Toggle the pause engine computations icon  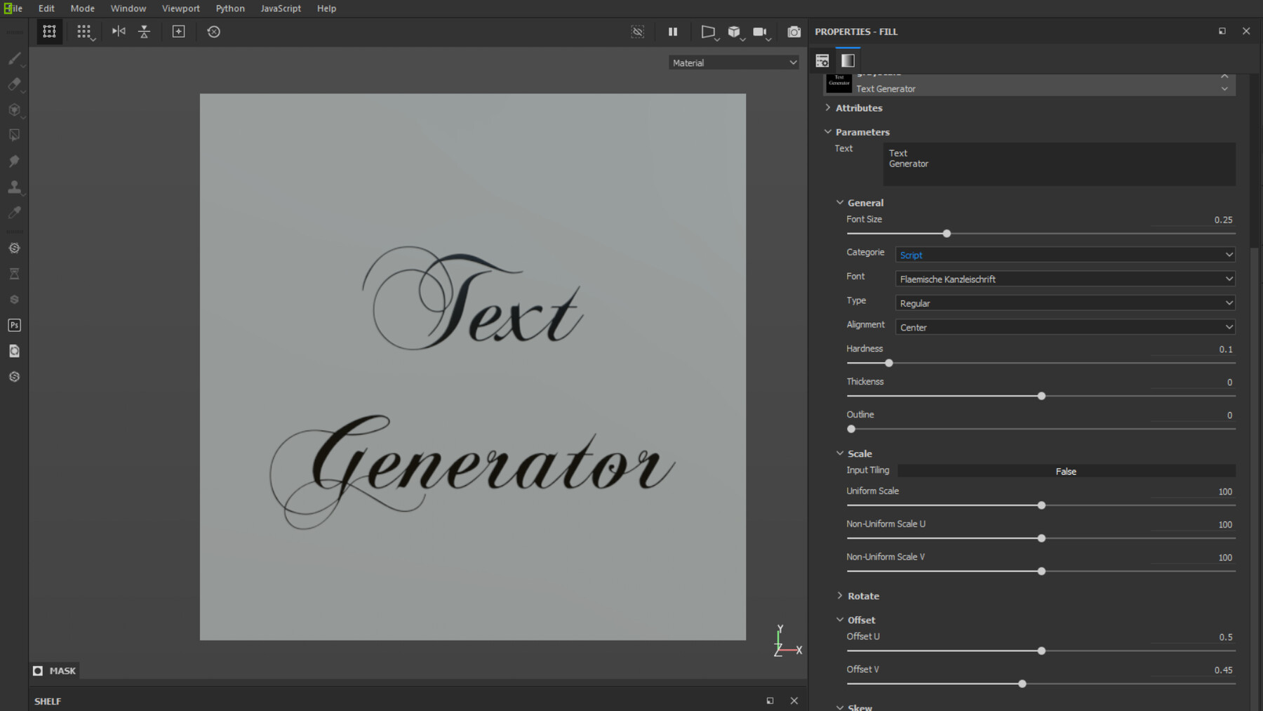click(672, 32)
